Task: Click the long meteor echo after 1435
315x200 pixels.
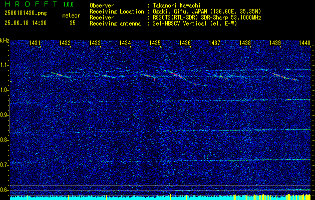Action: [186, 78]
